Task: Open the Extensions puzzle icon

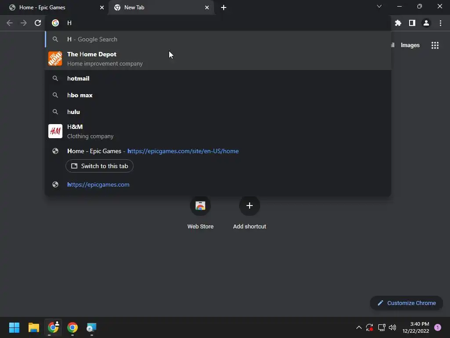Action: (398, 23)
